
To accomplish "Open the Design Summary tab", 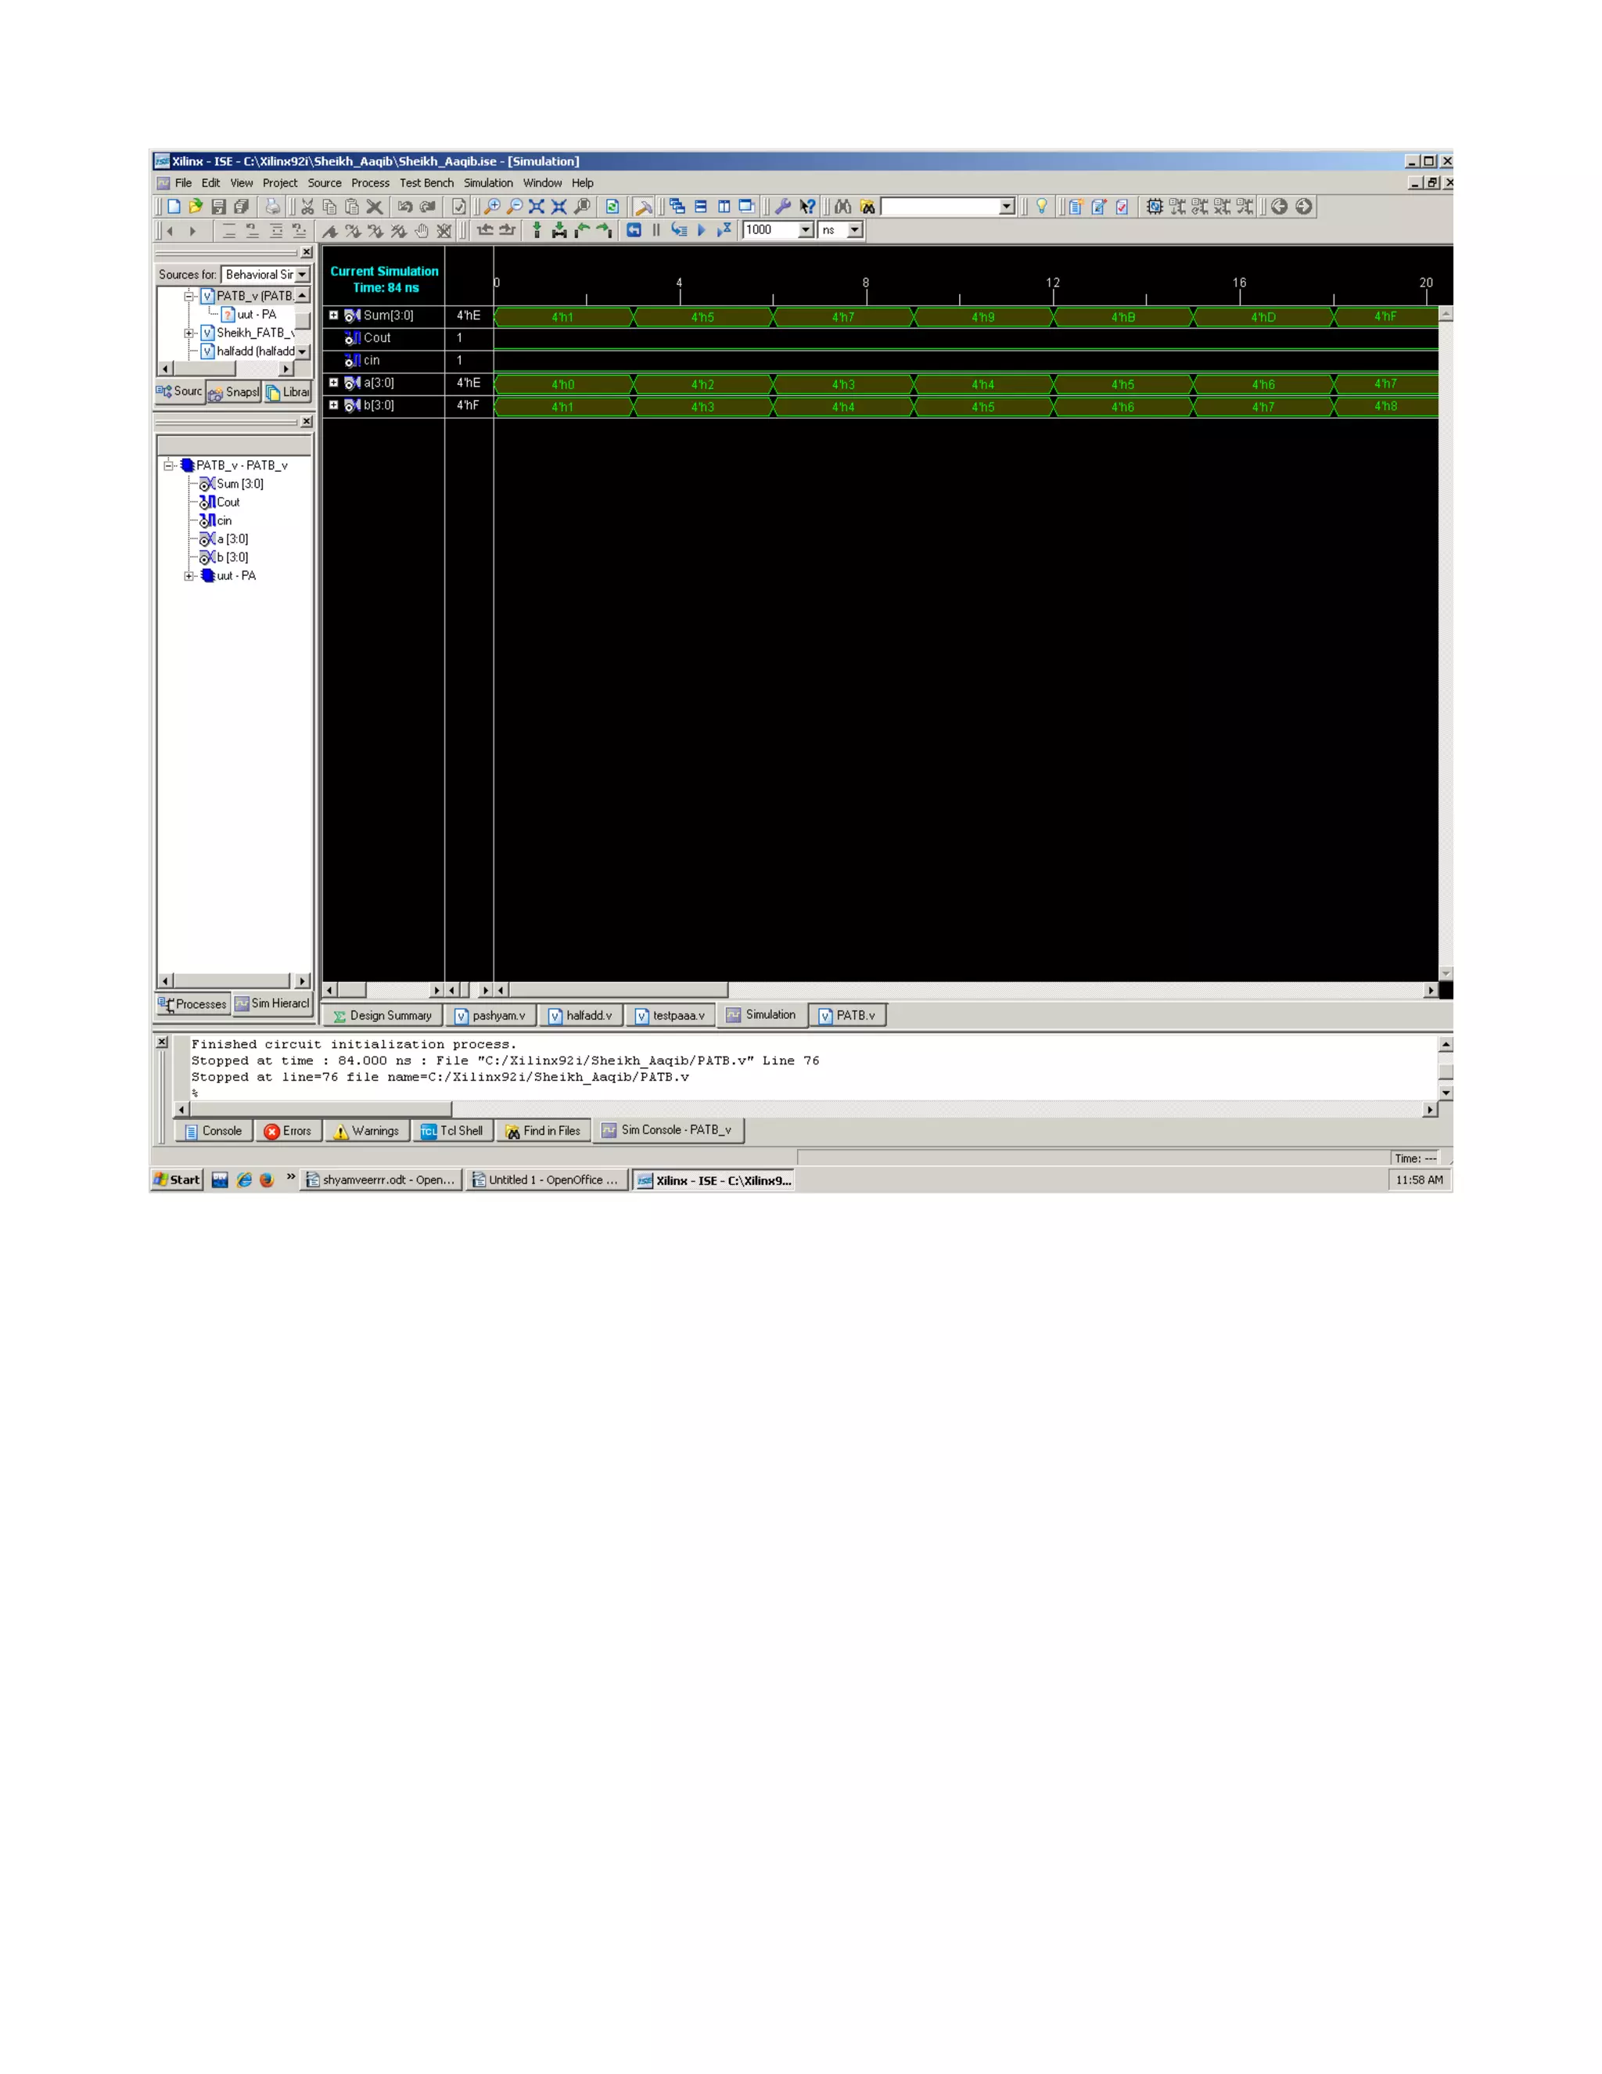I will pos(383,1015).
